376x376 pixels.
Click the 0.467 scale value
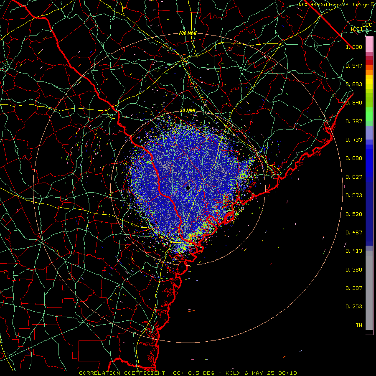point(354,233)
